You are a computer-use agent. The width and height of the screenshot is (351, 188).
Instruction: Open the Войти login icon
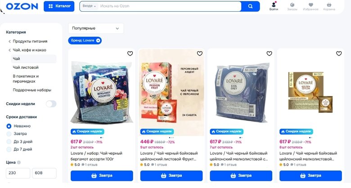[274, 6]
